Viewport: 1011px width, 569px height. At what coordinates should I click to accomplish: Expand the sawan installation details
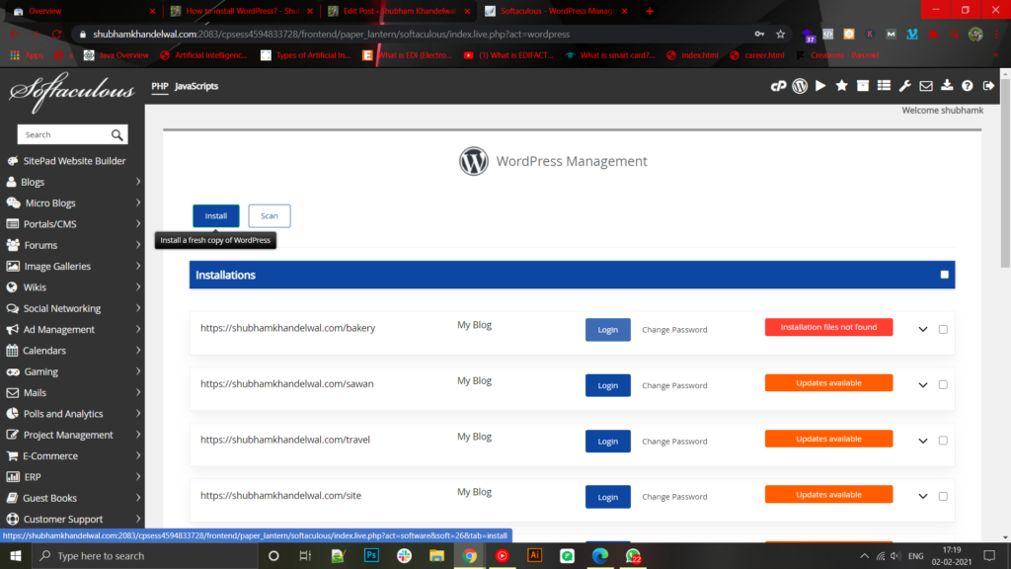coord(923,385)
